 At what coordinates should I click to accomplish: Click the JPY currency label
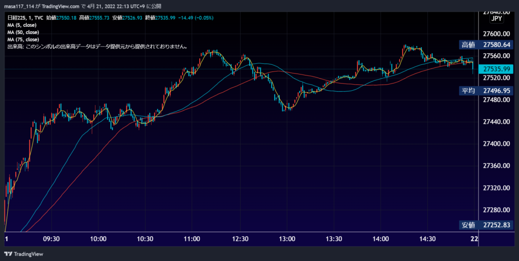coord(497,19)
